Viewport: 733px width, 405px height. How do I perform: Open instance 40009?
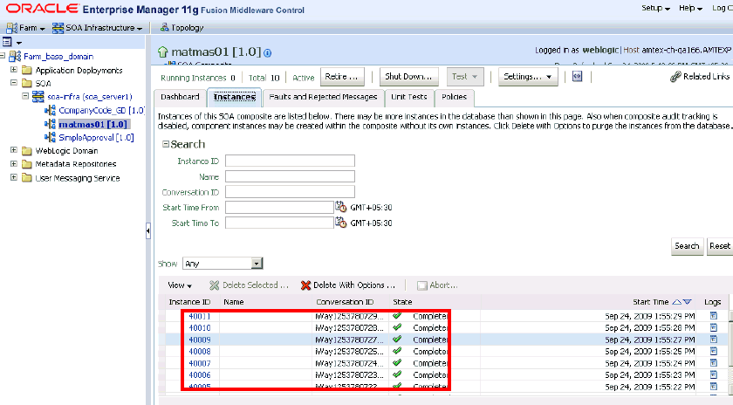tap(200, 340)
